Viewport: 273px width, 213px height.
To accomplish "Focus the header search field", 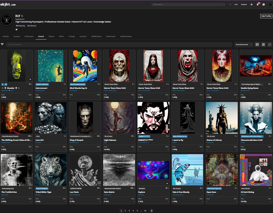I will pyautogui.click(x=188, y=4).
